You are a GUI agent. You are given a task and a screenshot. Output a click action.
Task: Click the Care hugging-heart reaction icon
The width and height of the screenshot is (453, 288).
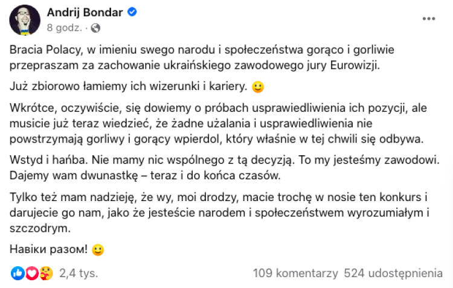(47, 273)
